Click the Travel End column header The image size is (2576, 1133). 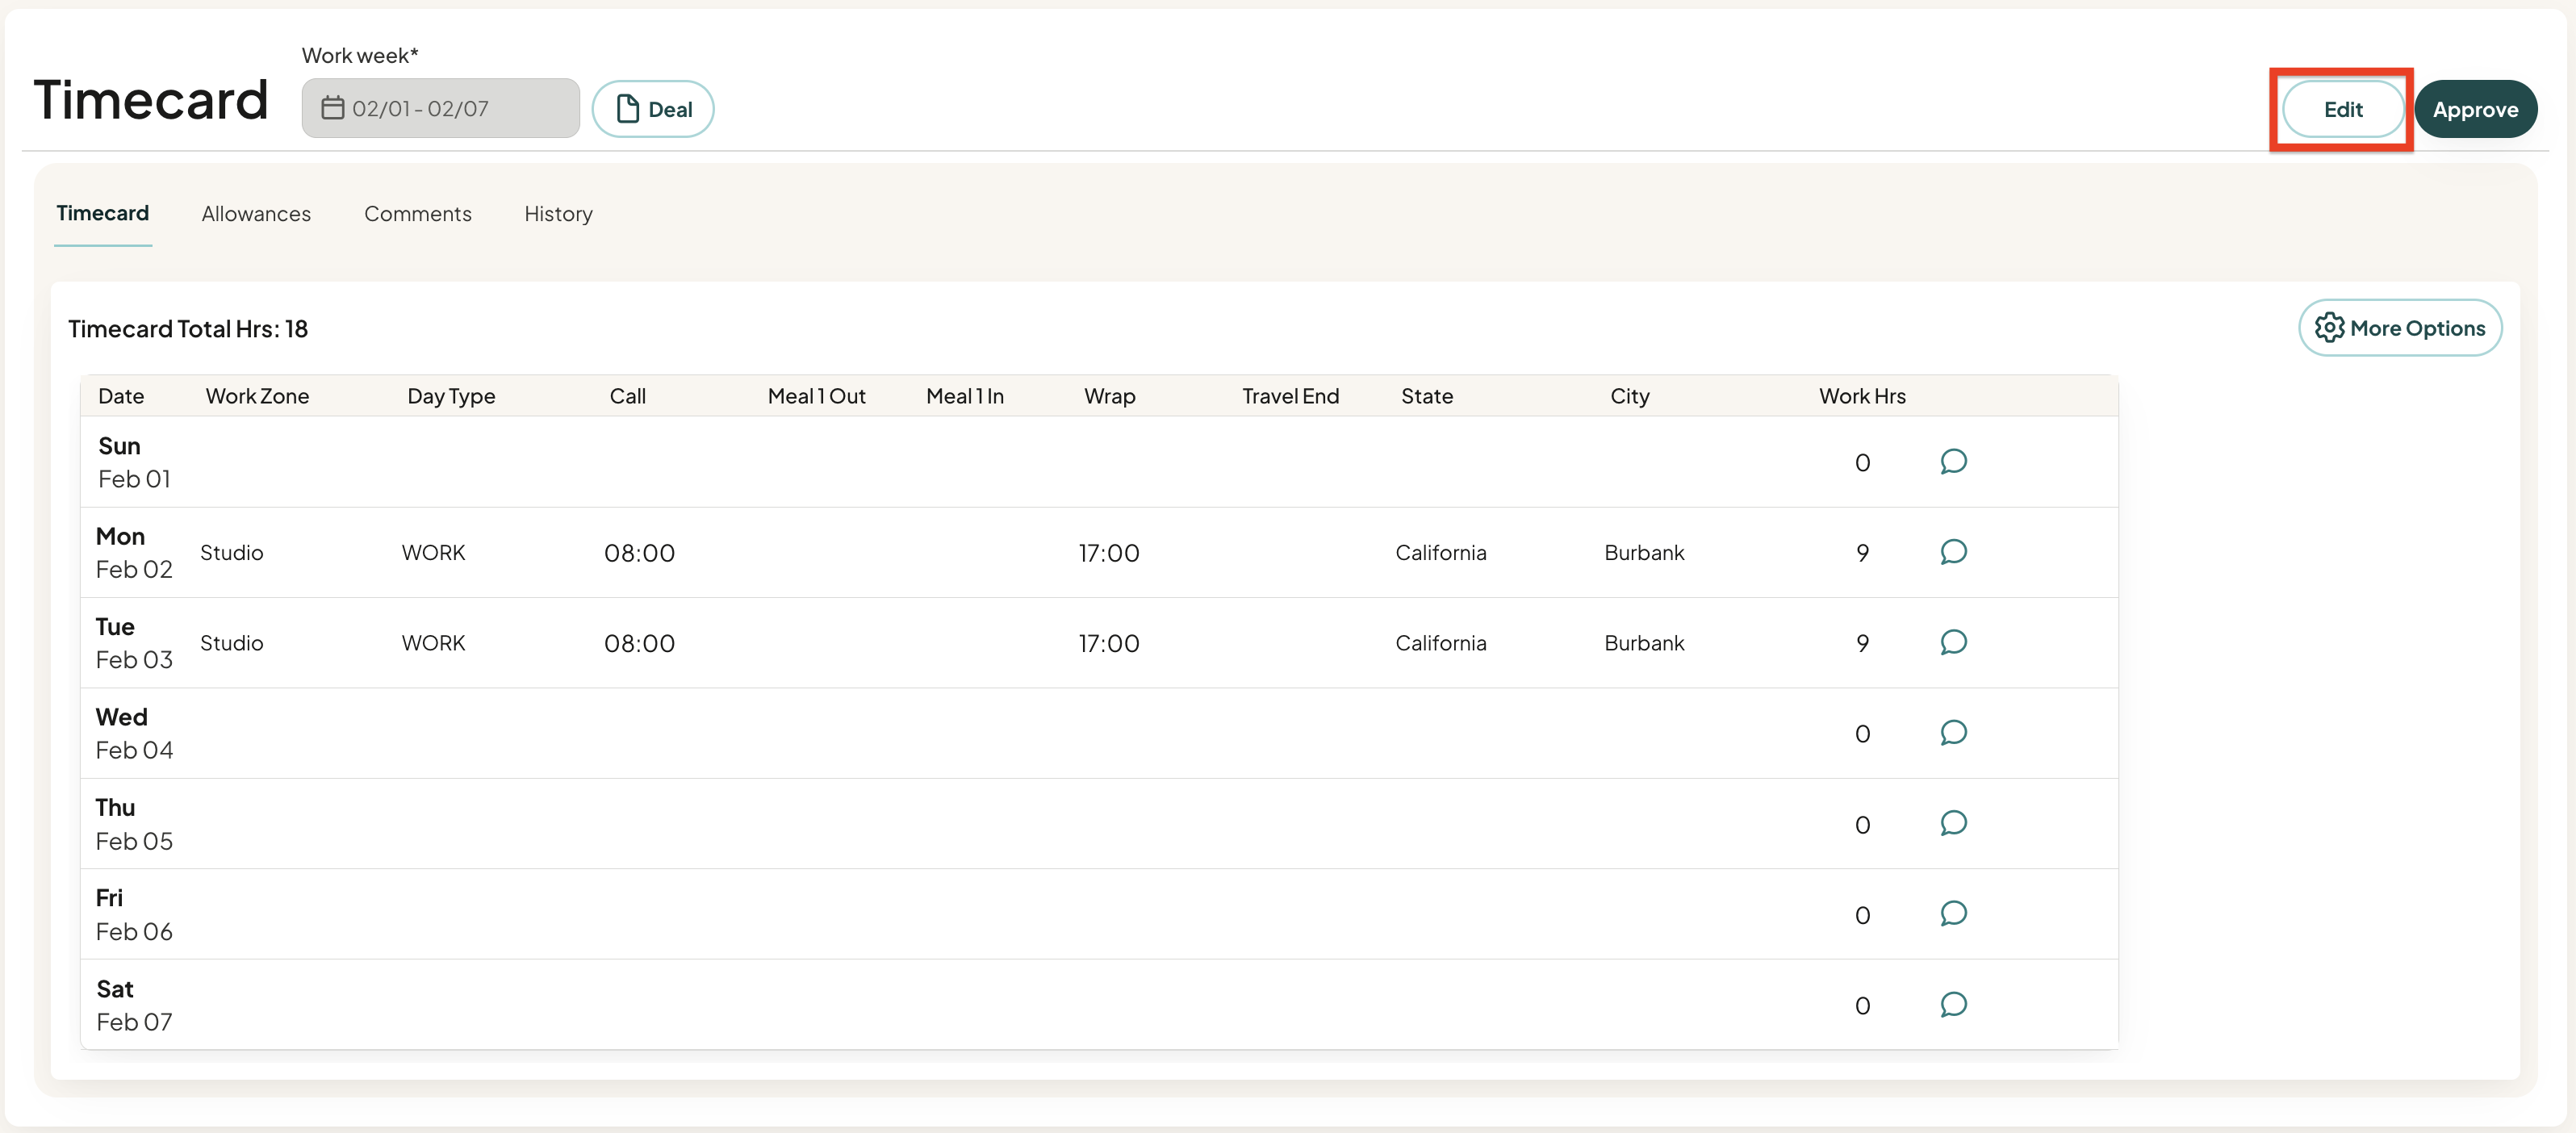[1290, 396]
